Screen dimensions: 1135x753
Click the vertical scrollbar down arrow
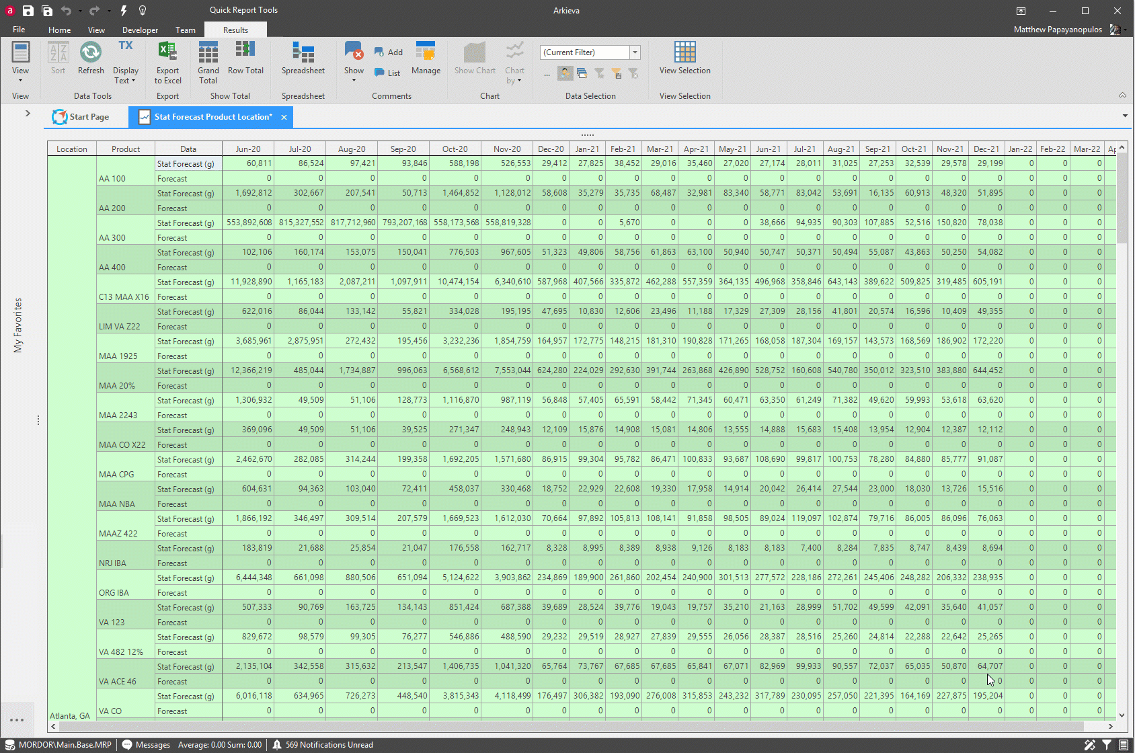point(1122,715)
